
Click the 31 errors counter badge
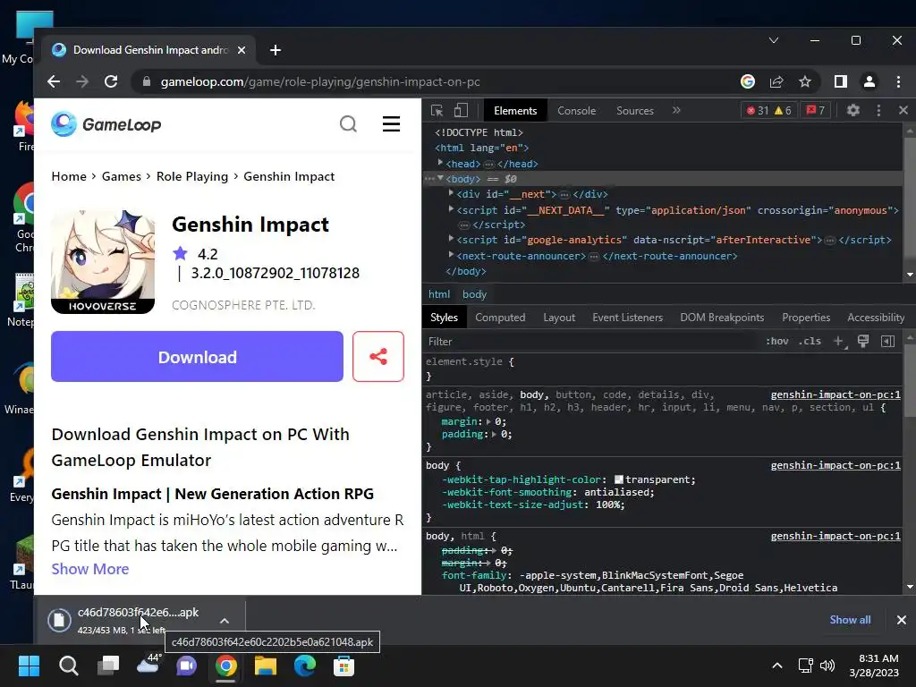(x=757, y=110)
